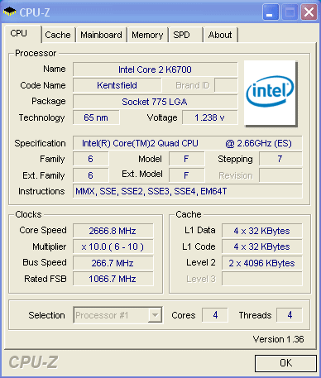Open the About tab
This screenshot has width=321, height=378.
click(220, 35)
